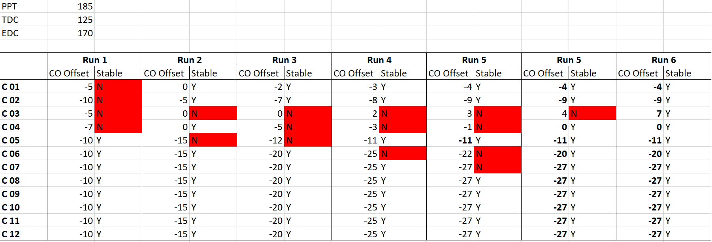Select C 07 red N cell in first Run 5
The width and height of the screenshot is (712, 242).
coord(497,167)
